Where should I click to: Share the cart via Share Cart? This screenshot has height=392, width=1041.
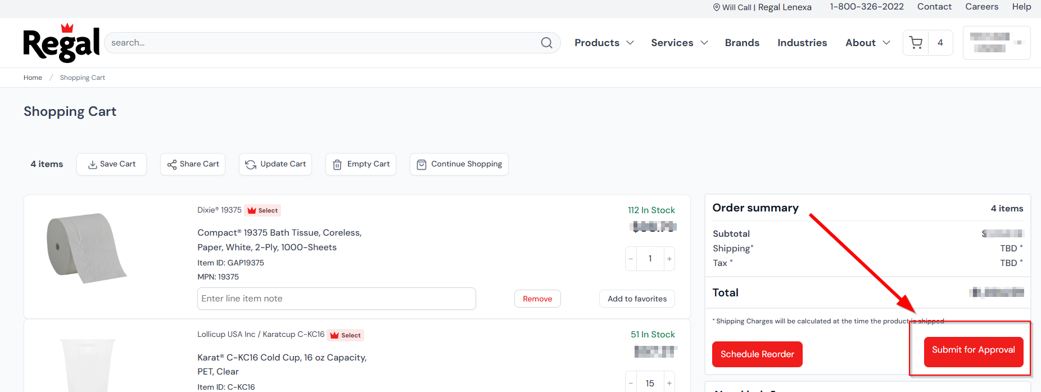click(193, 164)
